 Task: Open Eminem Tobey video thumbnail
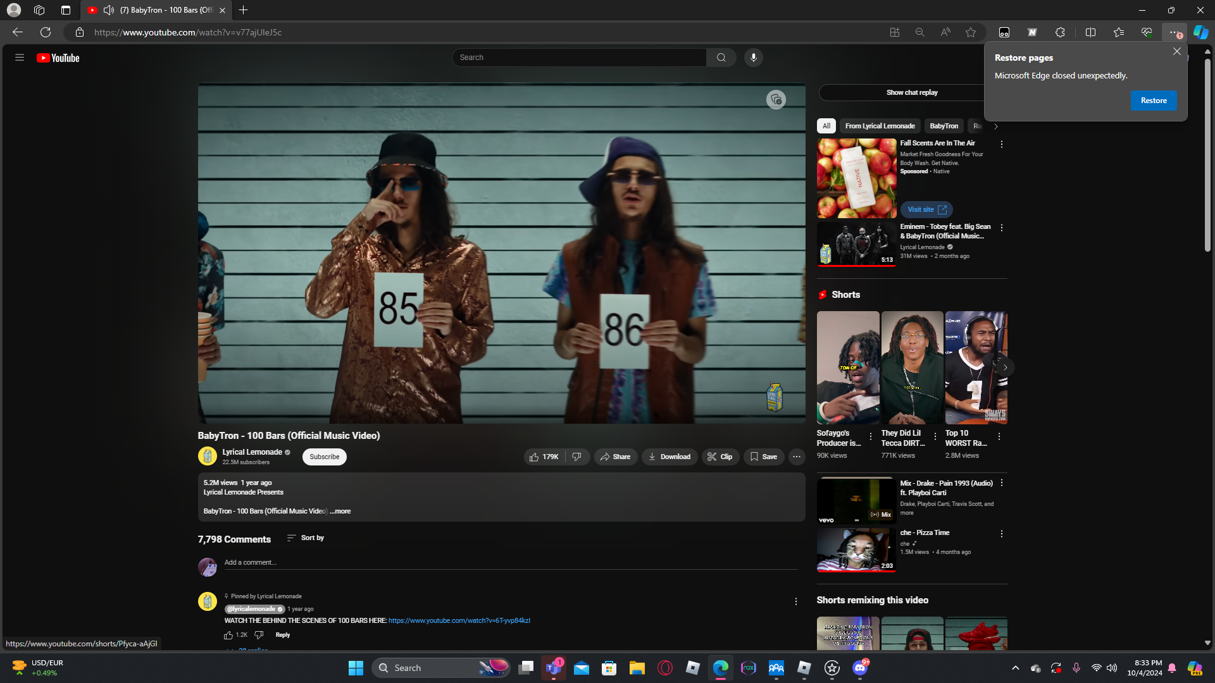click(x=857, y=243)
